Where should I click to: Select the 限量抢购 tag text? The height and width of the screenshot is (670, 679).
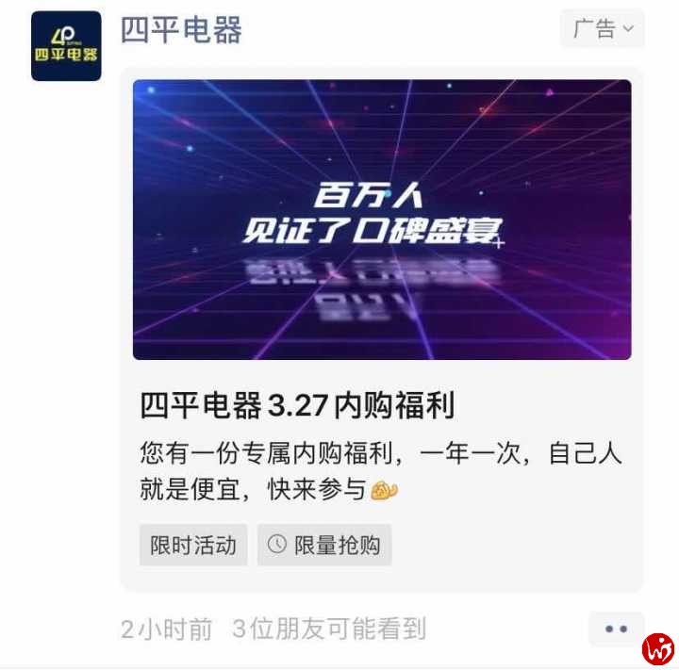[337, 545]
